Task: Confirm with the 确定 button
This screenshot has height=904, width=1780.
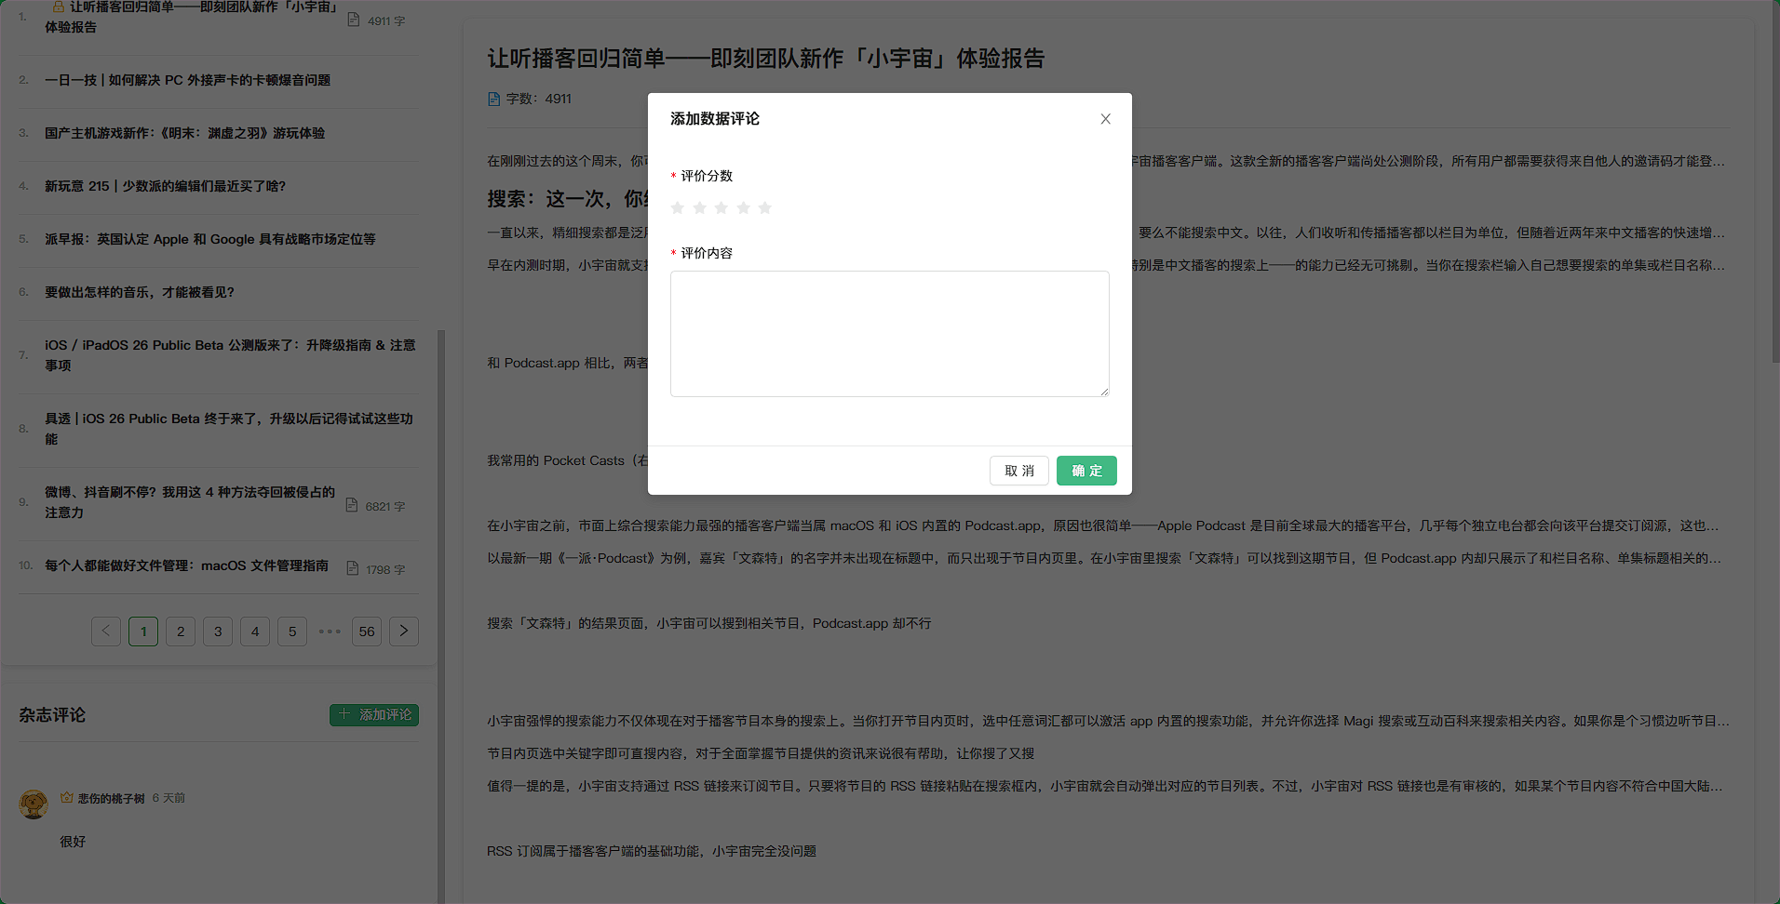Action: coord(1086,471)
